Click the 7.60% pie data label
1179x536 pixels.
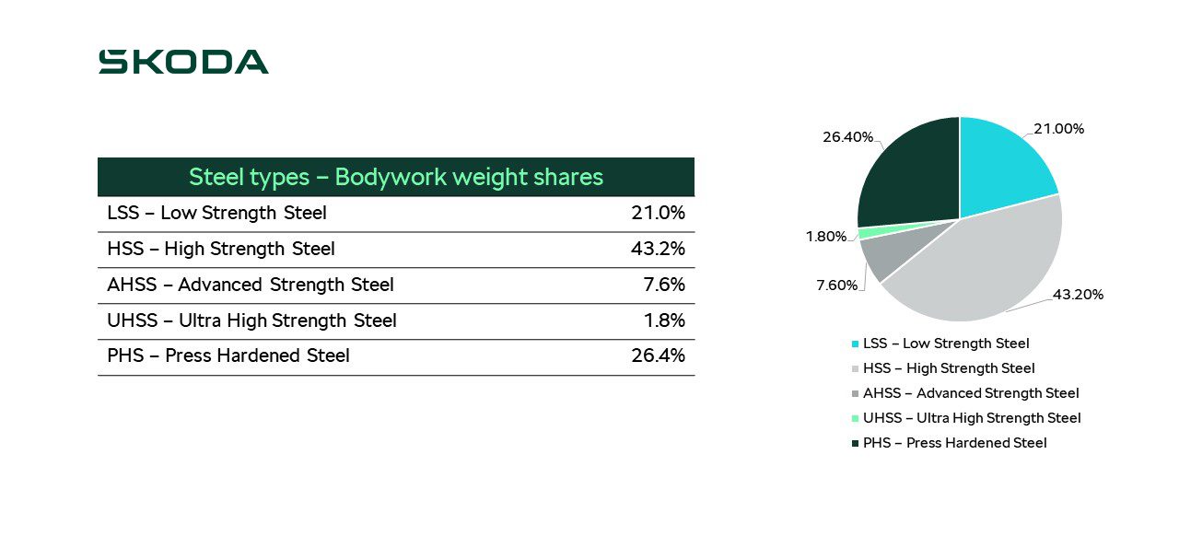pyautogui.click(x=837, y=285)
